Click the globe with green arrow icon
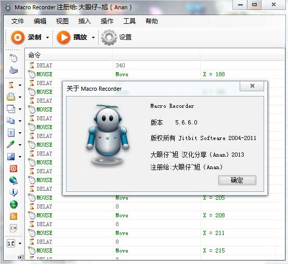Viewport: 288px width, 264px height. [14, 204]
